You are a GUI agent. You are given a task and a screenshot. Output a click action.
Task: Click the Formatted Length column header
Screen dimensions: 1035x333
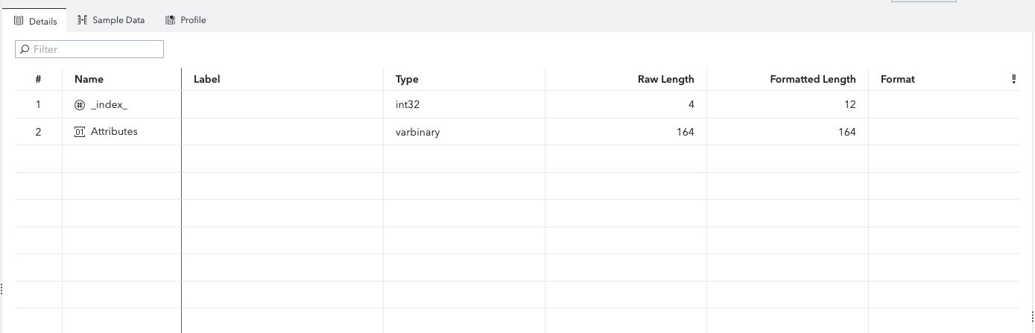[x=812, y=79]
